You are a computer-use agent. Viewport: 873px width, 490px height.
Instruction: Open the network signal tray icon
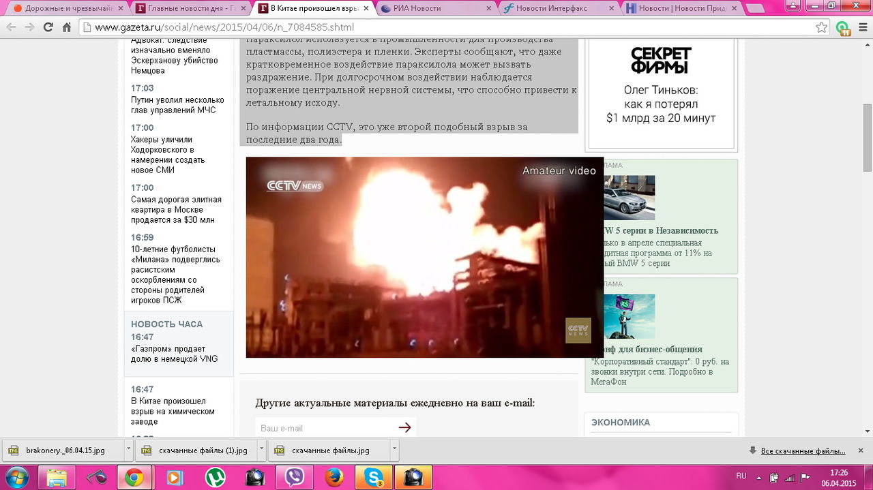pyautogui.click(x=790, y=476)
